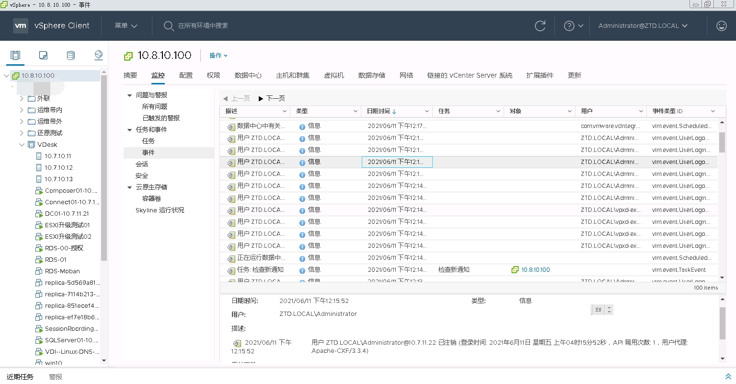Open the 近期任务 bottom tab
The height and width of the screenshot is (384, 736).
click(x=20, y=377)
